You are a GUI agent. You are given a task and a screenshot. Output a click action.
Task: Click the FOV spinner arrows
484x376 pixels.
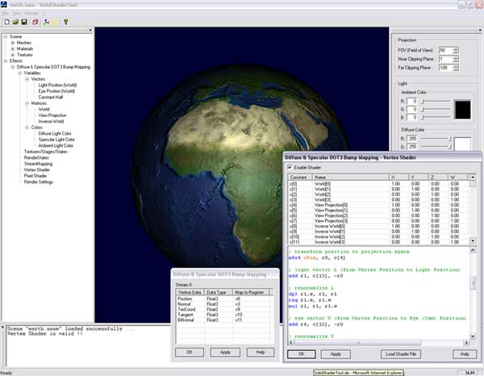click(456, 50)
